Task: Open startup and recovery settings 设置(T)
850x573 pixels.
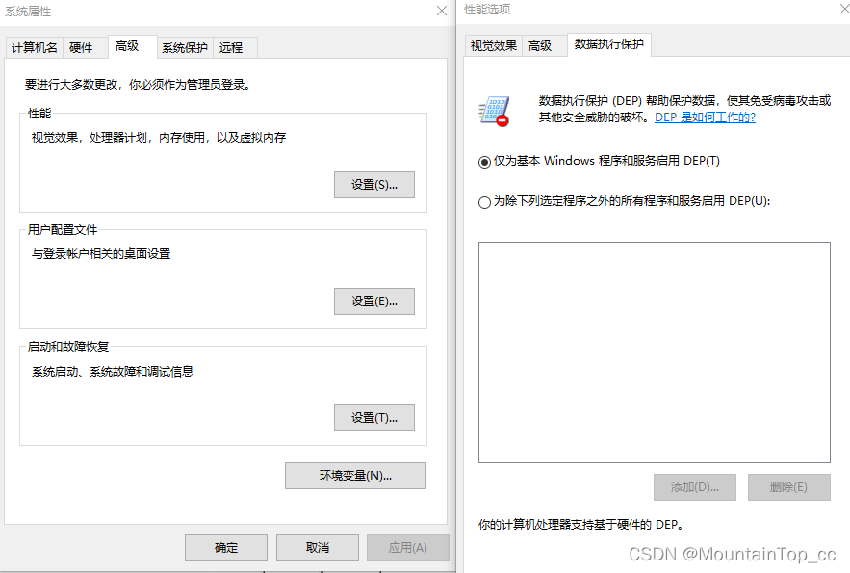Action: tap(374, 417)
